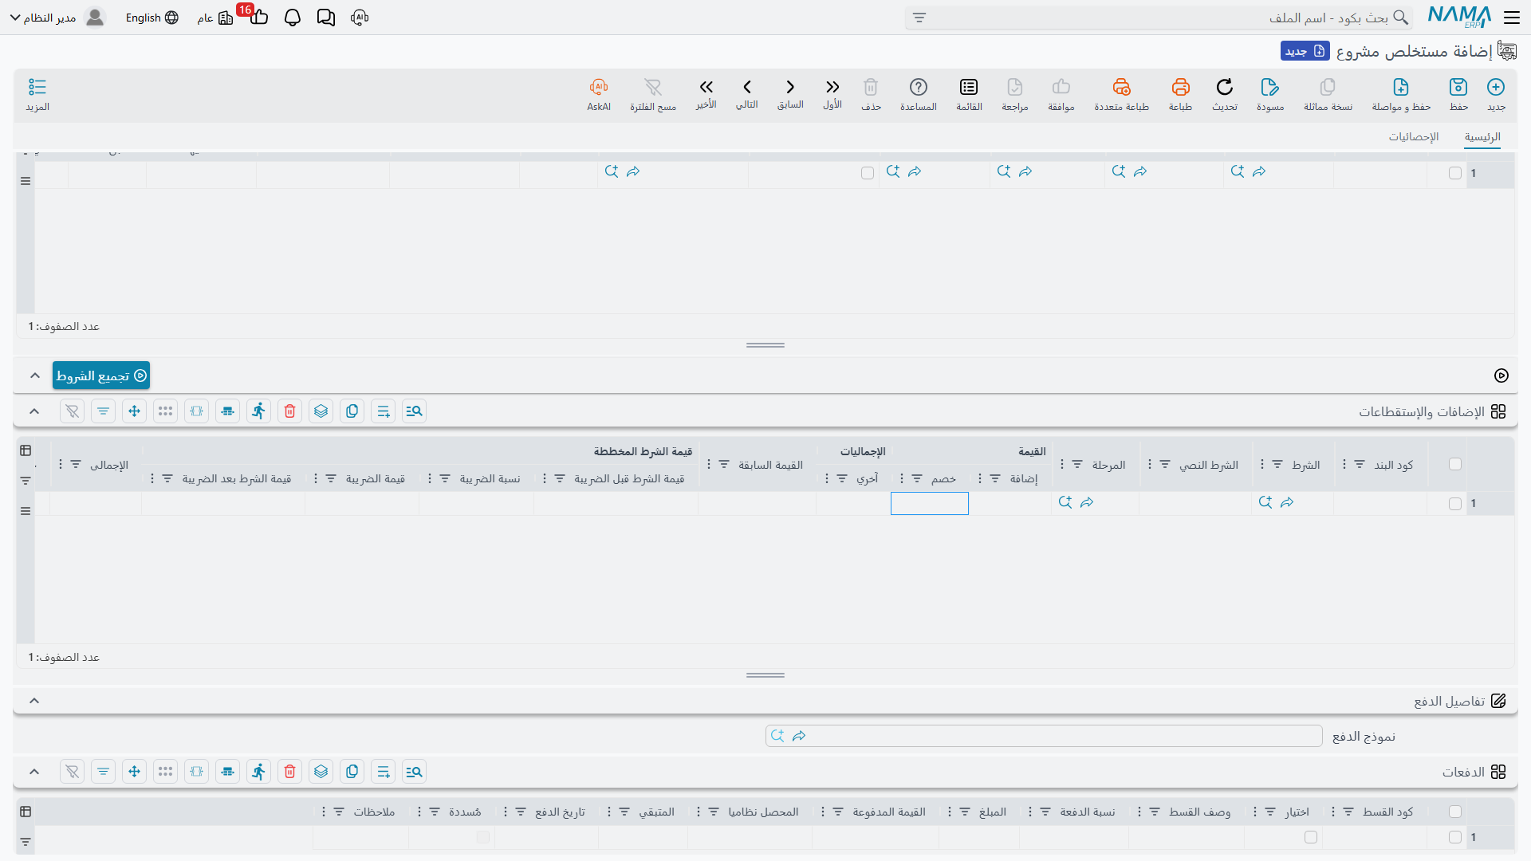Go to first record with الأول
The image size is (1531, 861).
tap(832, 92)
